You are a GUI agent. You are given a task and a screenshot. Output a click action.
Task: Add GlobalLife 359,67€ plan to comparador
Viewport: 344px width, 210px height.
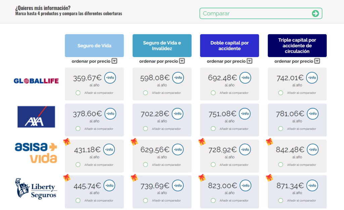click(78, 93)
